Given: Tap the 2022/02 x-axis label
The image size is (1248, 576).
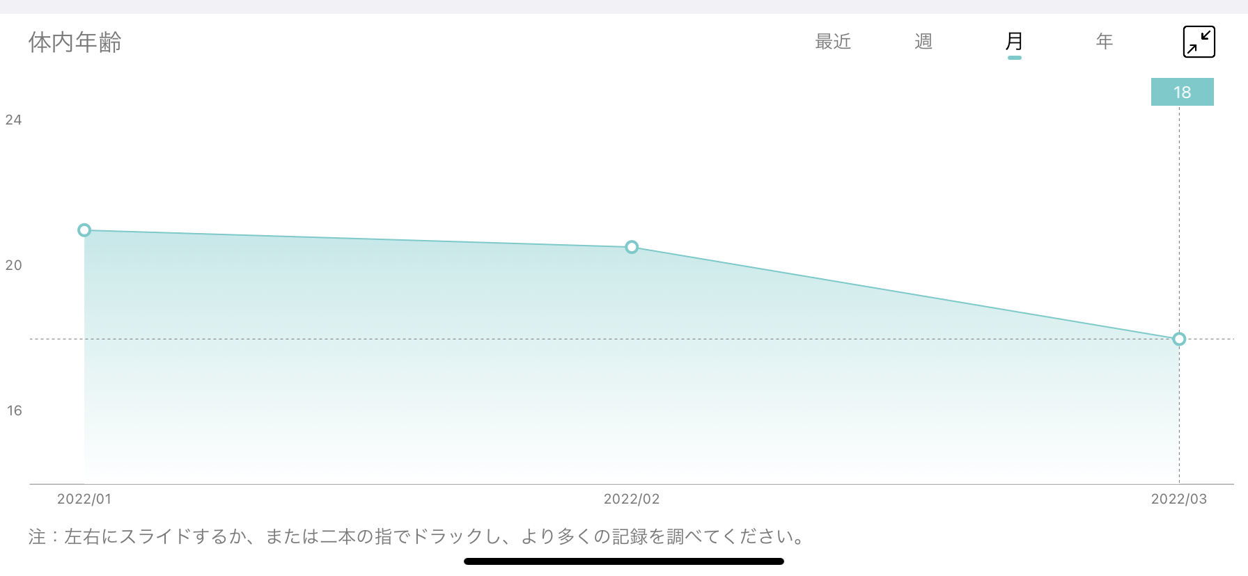Looking at the screenshot, I should tap(632, 499).
